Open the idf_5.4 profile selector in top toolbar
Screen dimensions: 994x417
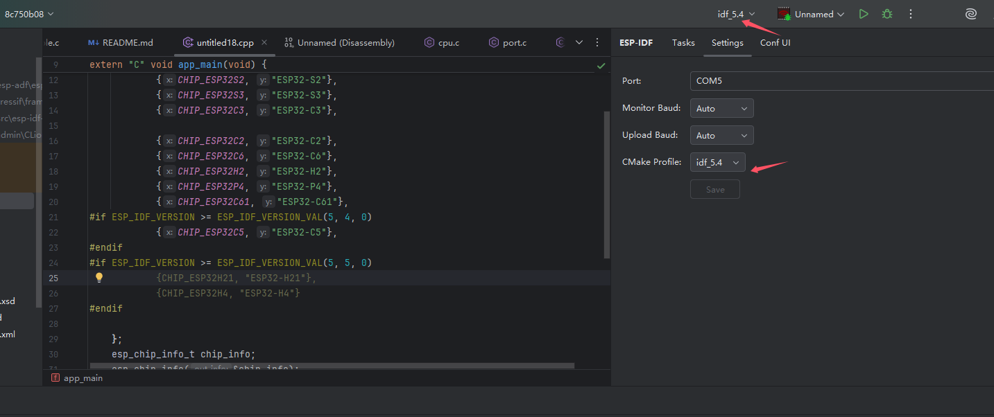[x=736, y=14]
